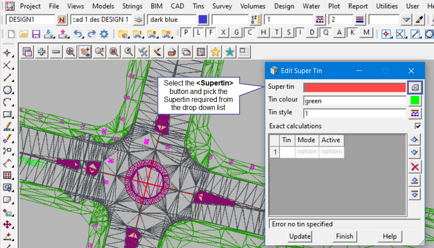Open the Tins menu
The height and width of the screenshot is (248, 434).
(199, 6)
